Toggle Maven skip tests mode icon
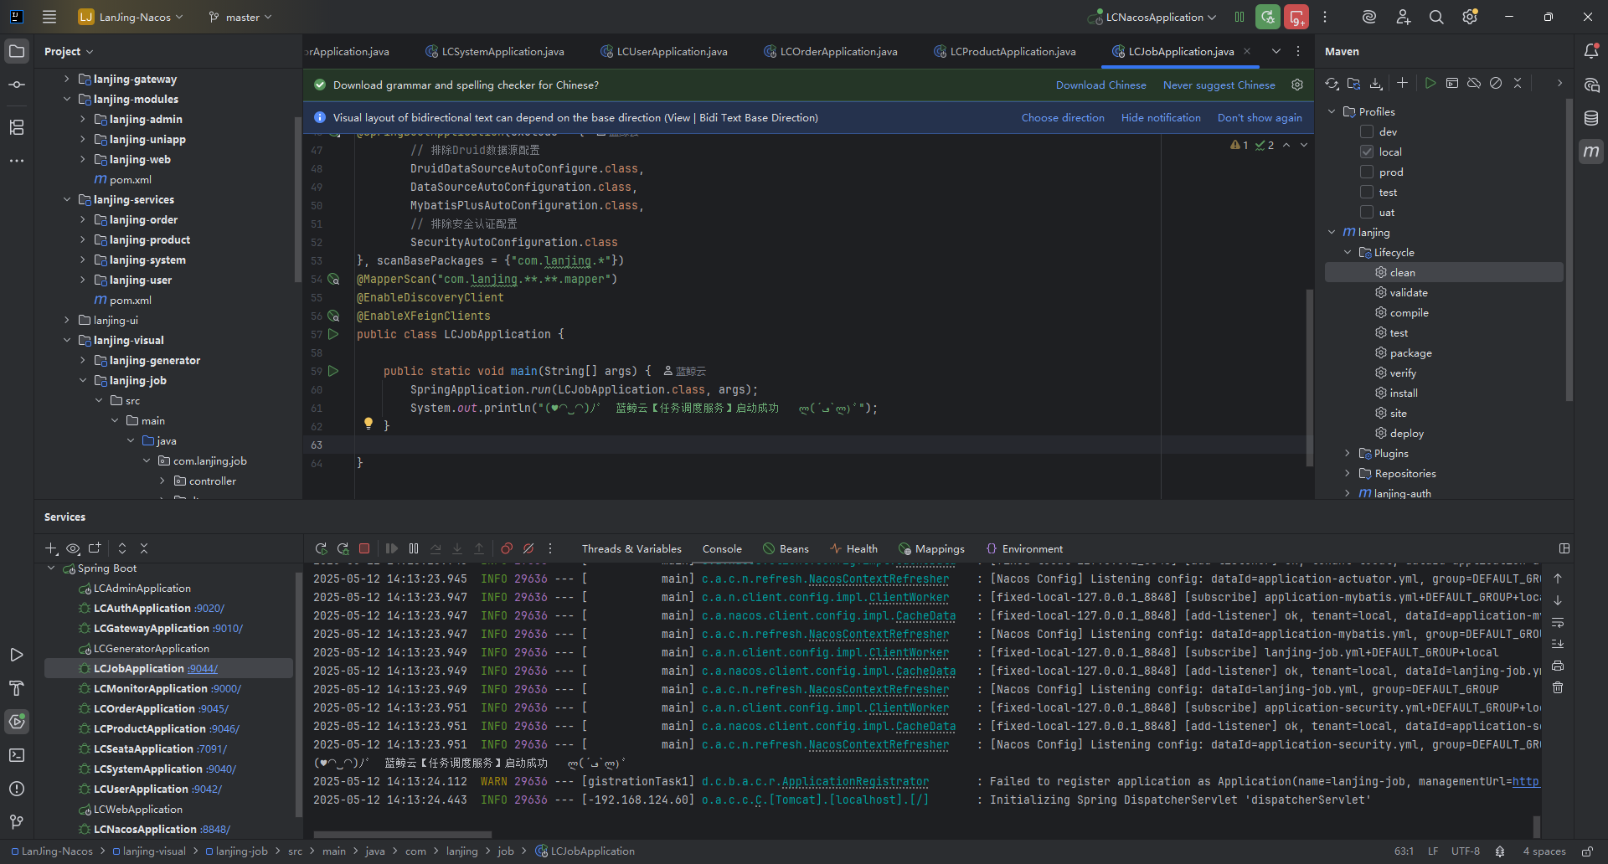1608x864 pixels. pos(1496,83)
